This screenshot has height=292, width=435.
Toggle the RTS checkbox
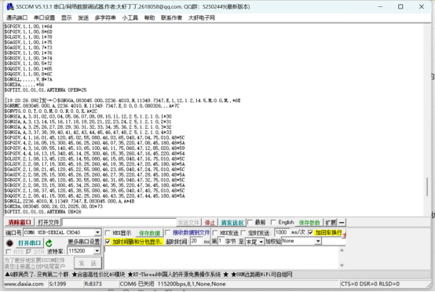click(9, 251)
